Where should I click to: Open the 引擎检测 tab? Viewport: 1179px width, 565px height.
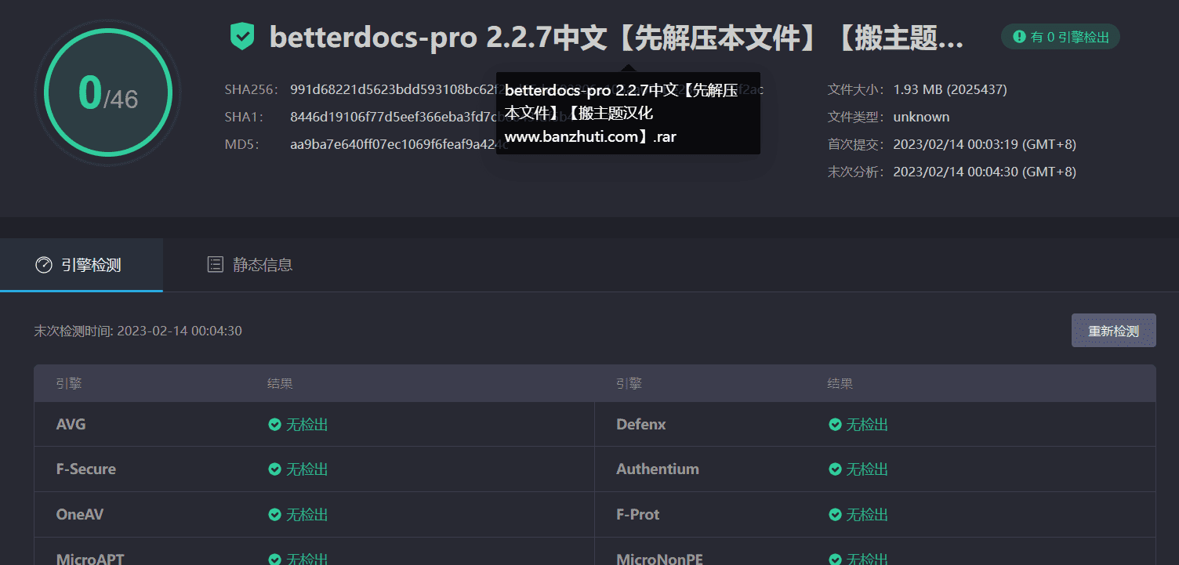[82, 265]
